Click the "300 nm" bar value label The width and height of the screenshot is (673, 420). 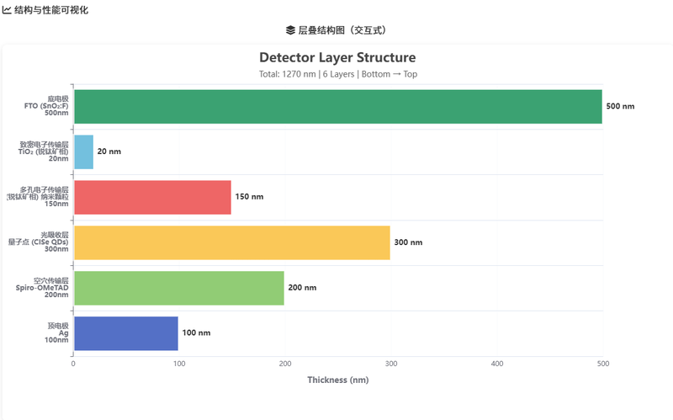pos(408,242)
